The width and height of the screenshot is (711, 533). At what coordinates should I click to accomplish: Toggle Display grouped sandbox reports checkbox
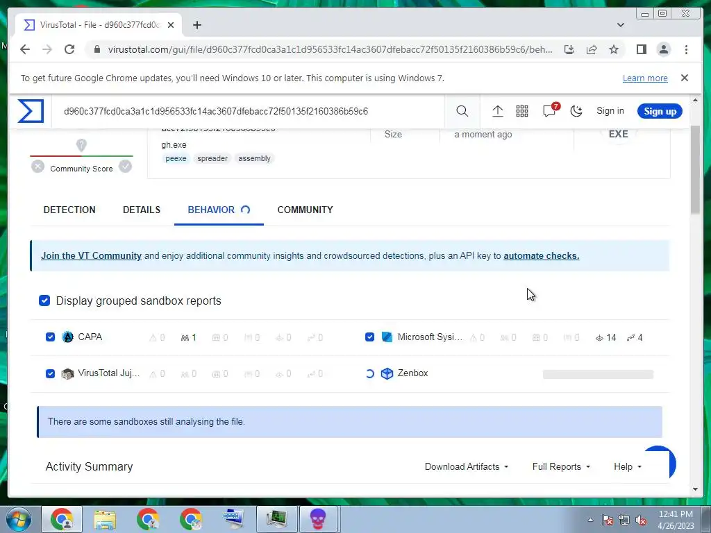point(44,301)
